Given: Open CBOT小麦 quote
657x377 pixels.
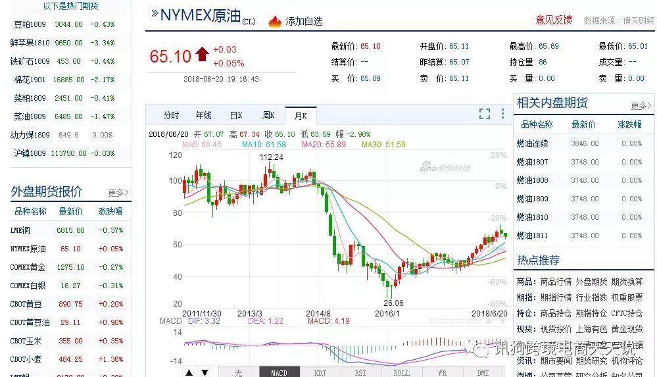Looking at the screenshot, I should 26,360.
